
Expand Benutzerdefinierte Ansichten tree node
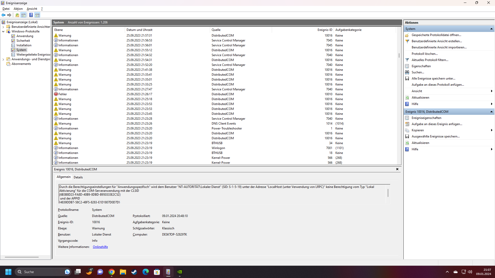pyautogui.click(x=3, y=27)
